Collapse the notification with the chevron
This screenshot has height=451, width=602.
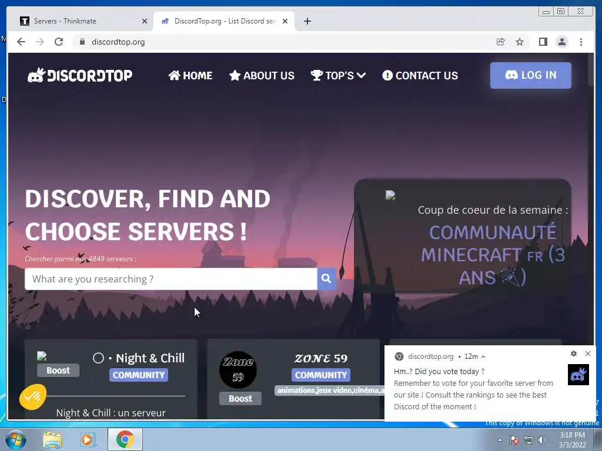pos(483,356)
